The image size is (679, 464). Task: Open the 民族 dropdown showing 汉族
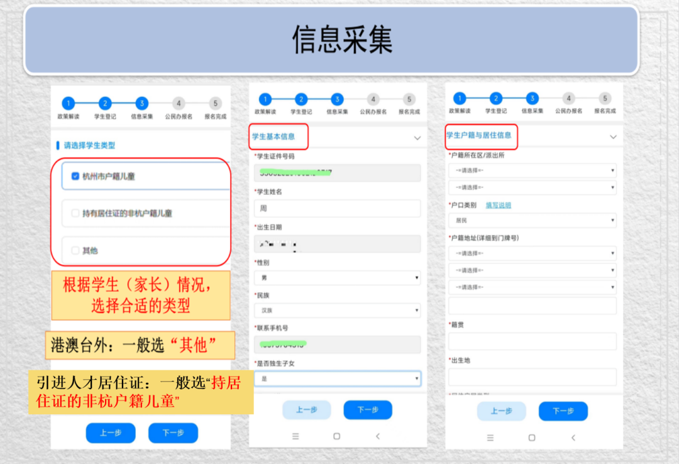(338, 310)
